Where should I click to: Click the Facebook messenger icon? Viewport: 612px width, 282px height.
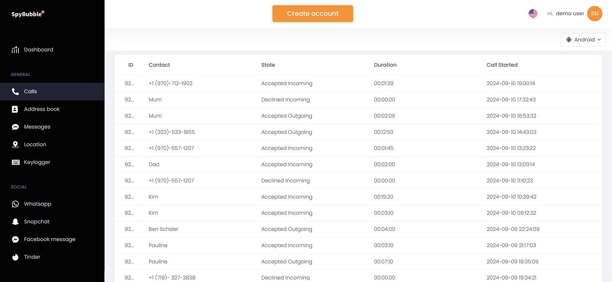15,239
